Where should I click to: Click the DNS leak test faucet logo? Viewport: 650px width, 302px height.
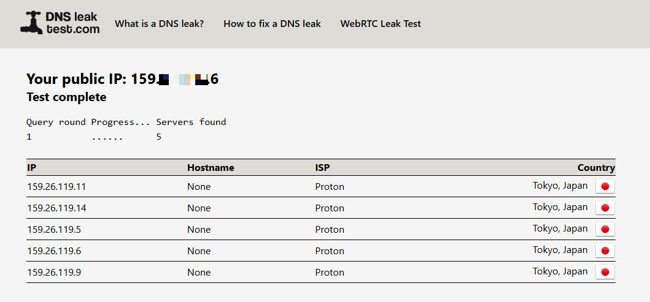tap(31, 23)
